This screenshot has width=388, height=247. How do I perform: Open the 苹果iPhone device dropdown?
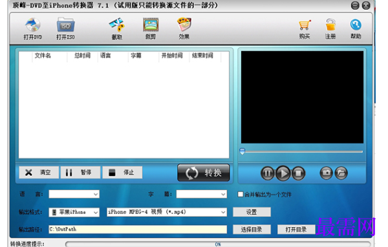point(74,212)
